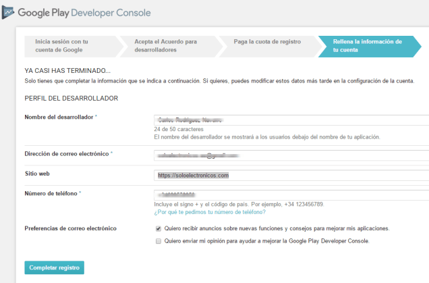Viewport: 429px width, 283px height.
Task: Click the '24 de 50 caracteres' counter text
Action: pos(179,129)
